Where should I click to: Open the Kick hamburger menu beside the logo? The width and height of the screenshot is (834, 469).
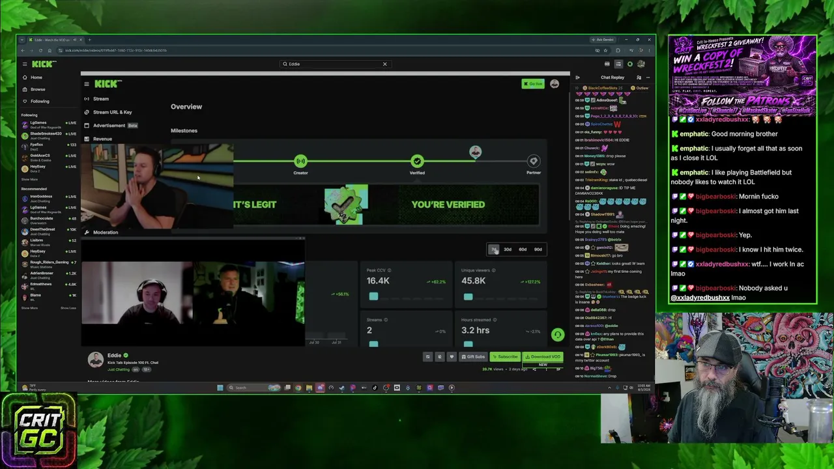coord(25,64)
